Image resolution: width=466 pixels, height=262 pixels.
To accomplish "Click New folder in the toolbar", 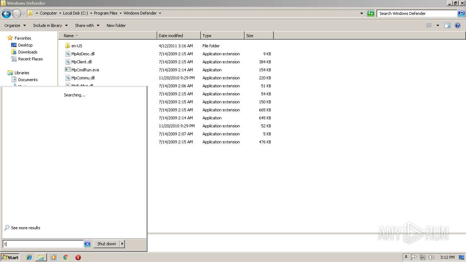I will tap(116, 25).
